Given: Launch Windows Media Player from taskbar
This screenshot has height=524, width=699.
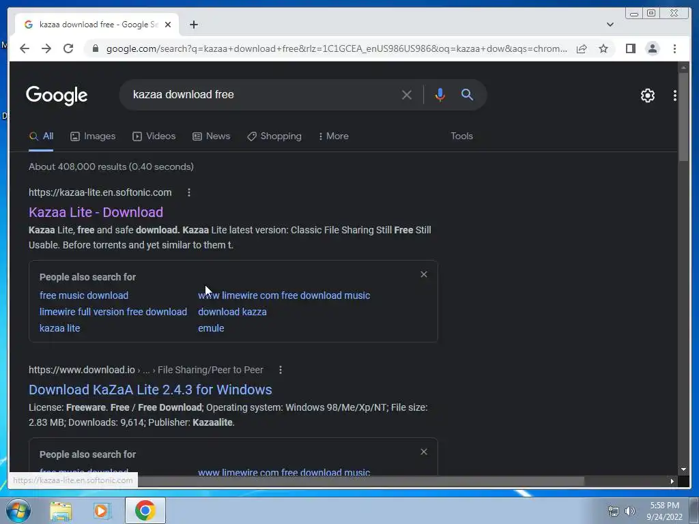Looking at the screenshot, I should (102, 511).
